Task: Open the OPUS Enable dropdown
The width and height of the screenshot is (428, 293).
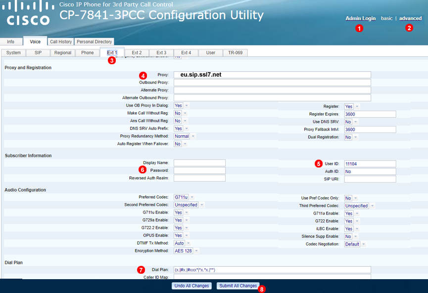Action: click(x=181, y=235)
